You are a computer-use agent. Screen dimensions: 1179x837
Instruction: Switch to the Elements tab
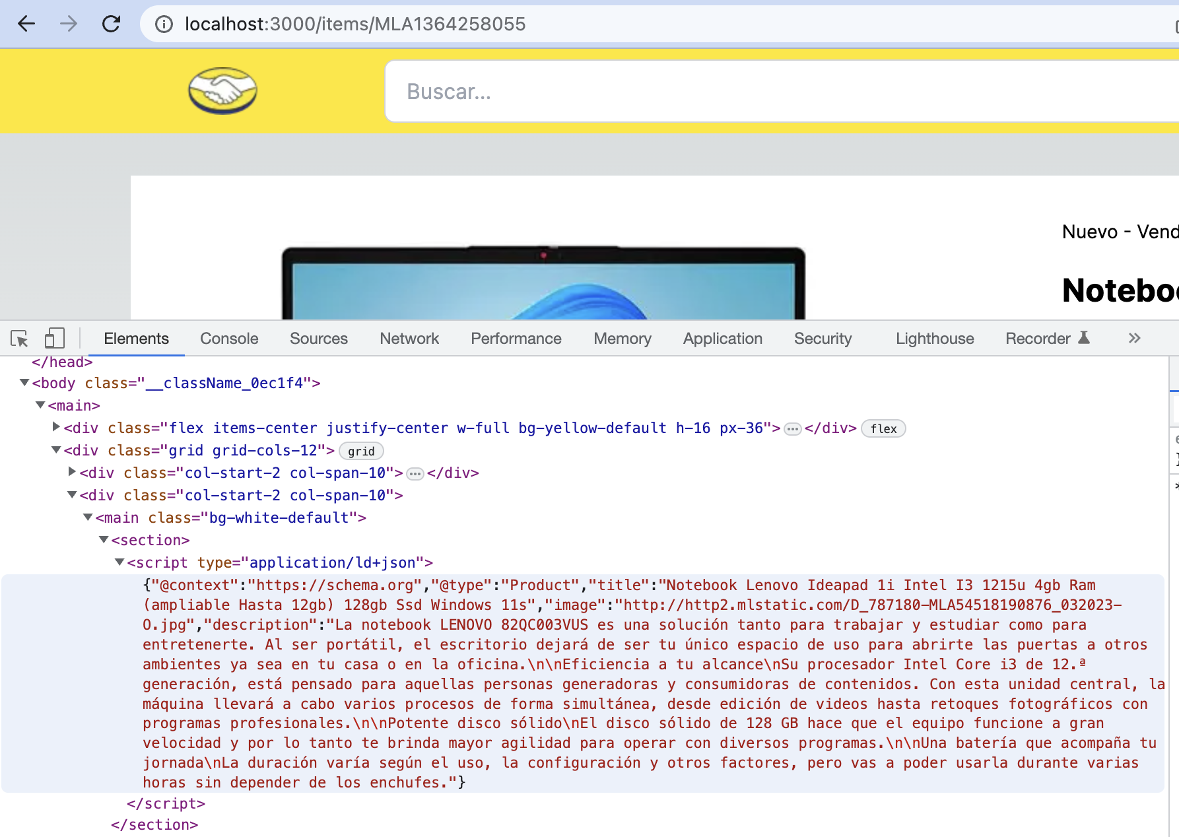136,339
